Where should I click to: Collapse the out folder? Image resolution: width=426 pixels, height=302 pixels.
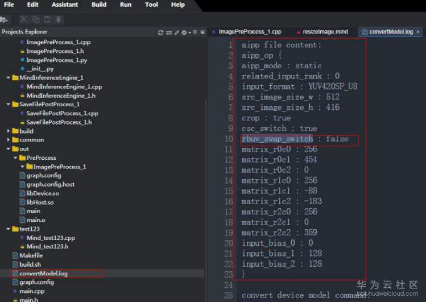tap(8, 149)
